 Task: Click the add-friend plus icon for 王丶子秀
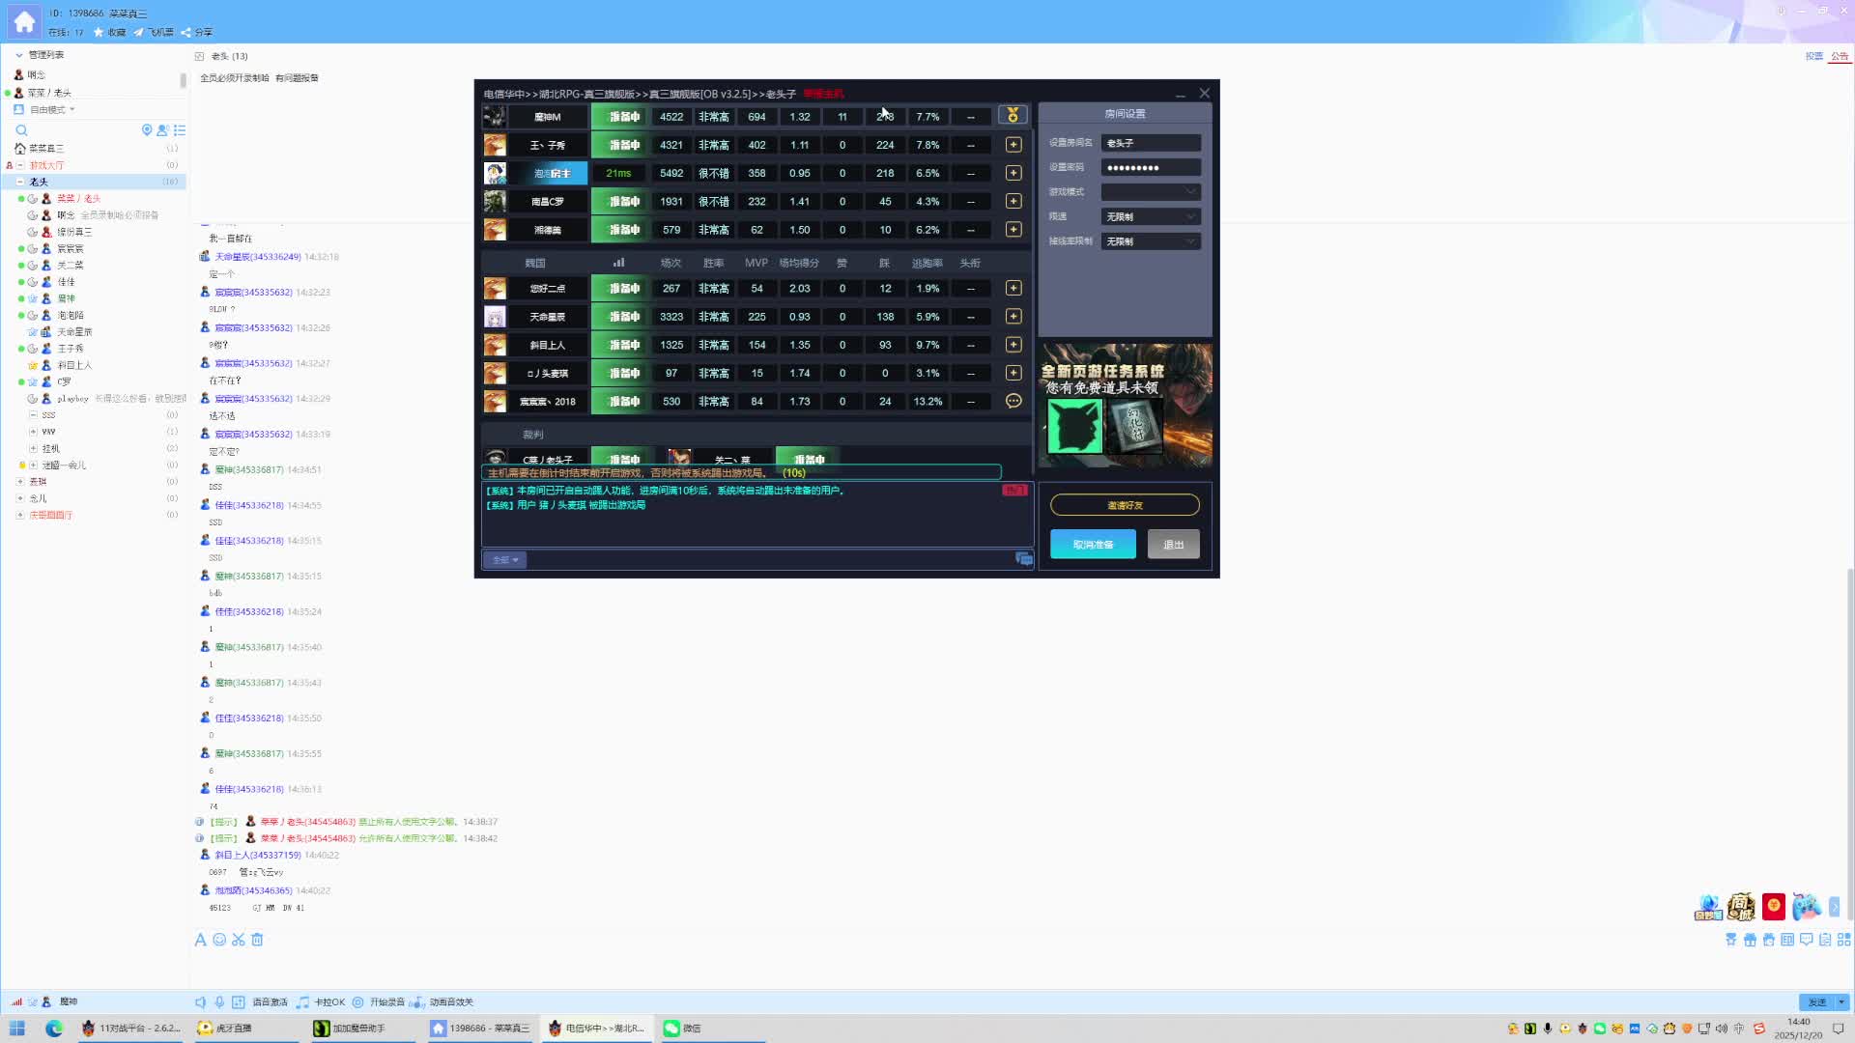tap(1013, 145)
